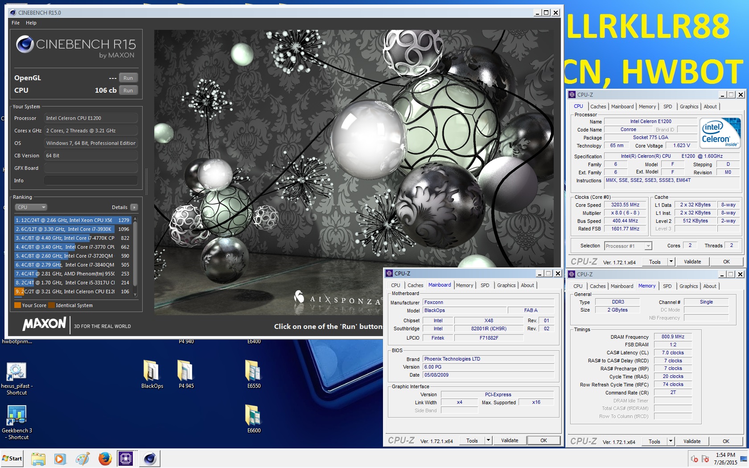Expand Tools arrow in Mainboard CPU-Z
The height and width of the screenshot is (468, 749).
[488, 440]
